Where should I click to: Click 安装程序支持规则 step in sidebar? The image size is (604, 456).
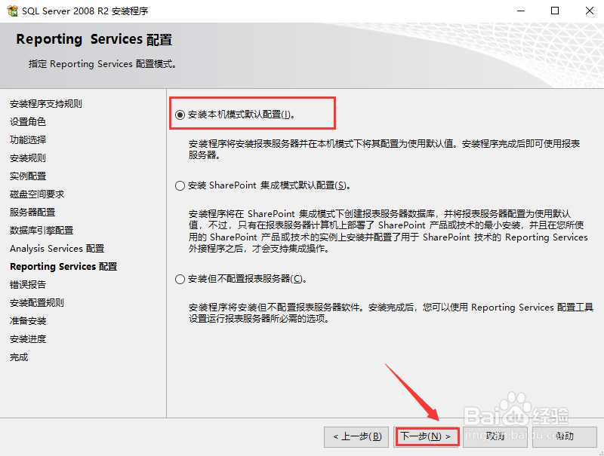(46, 104)
